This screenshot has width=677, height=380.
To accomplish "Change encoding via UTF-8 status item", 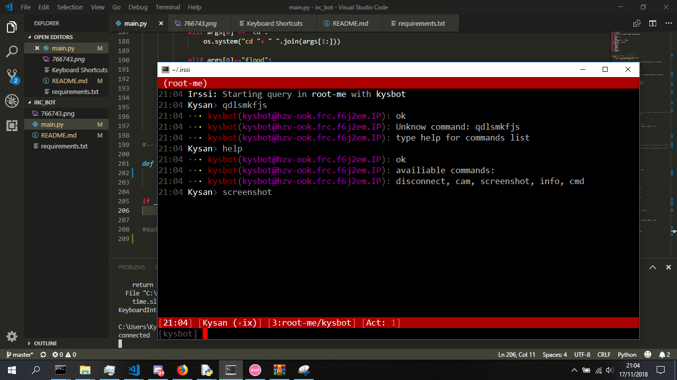I will click(582, 354).
